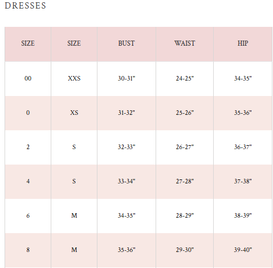Click the first SIZE column header
273x268 pixels.
(28, 43)
